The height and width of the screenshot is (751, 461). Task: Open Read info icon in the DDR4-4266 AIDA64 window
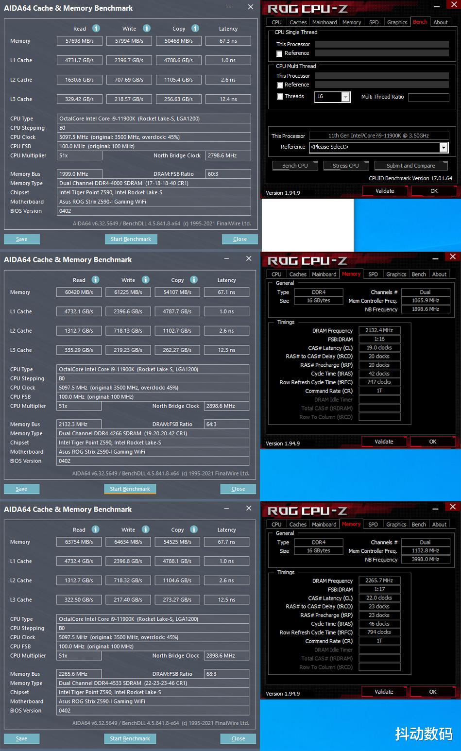click(96, 279)
